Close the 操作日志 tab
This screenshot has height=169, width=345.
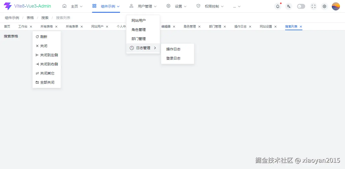(x=250, y=27)
